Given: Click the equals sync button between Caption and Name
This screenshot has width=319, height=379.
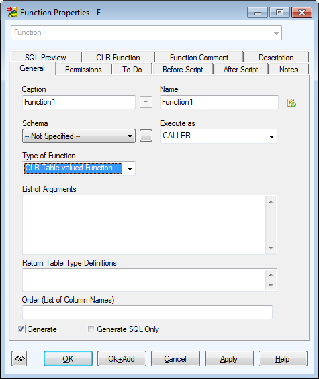Looking at the screenshot, I should (146, 102).
